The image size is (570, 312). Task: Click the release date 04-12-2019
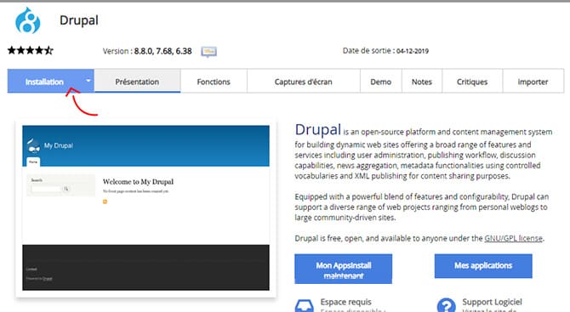(x=413, y=51)
